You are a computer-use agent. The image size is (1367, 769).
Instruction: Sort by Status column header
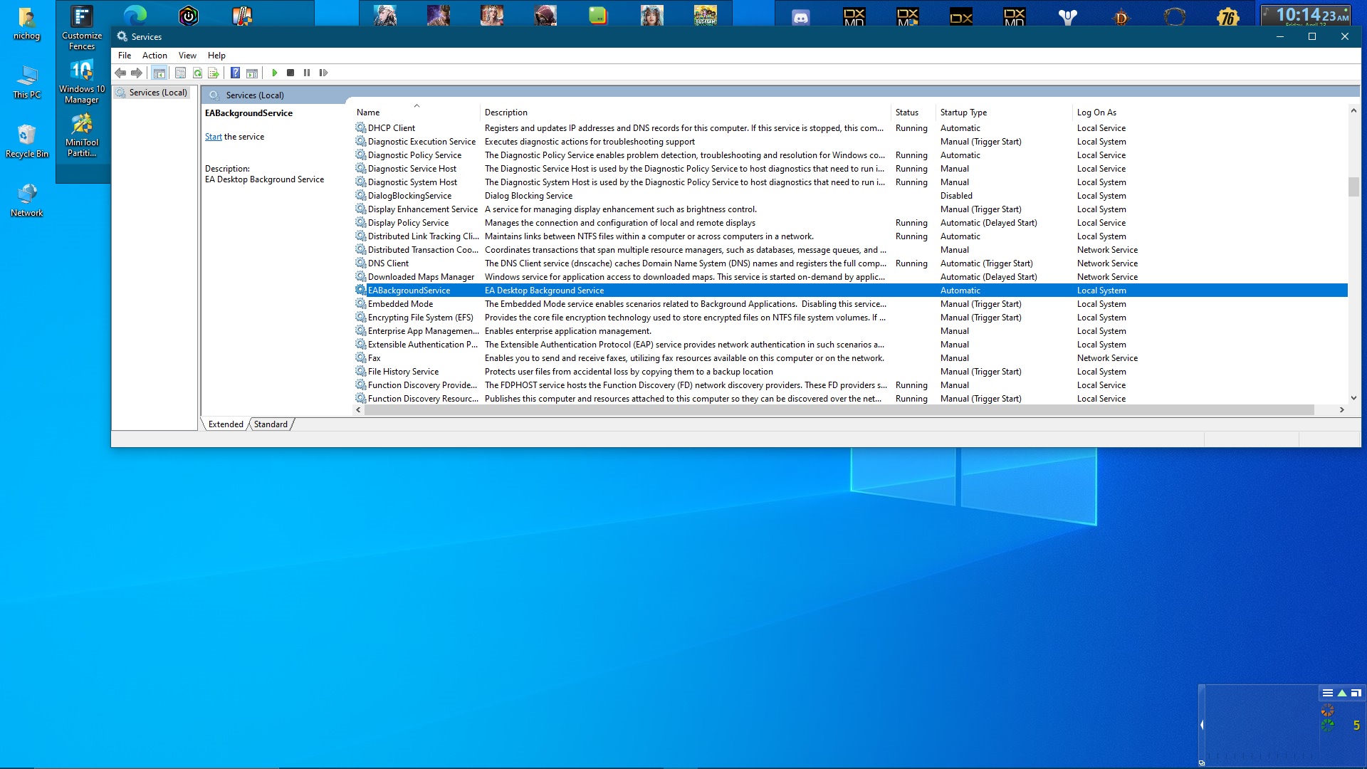(906, 113)
